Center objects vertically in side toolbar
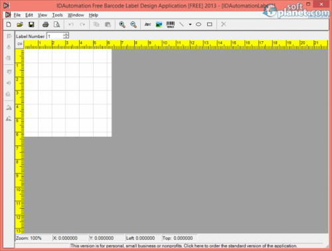 9,83
